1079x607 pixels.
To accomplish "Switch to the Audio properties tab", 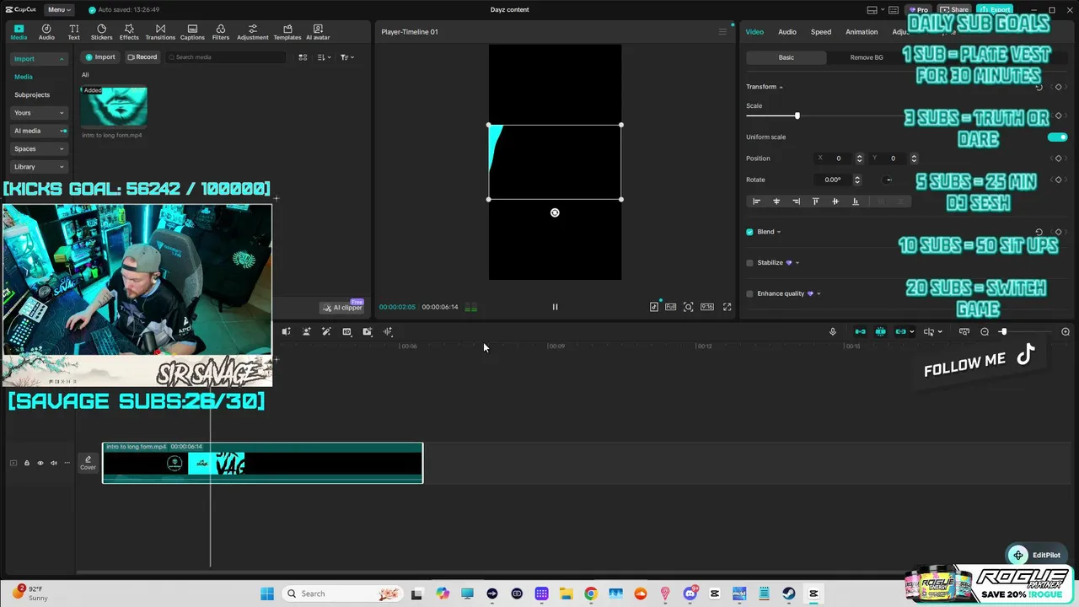I will coord(787,32).
